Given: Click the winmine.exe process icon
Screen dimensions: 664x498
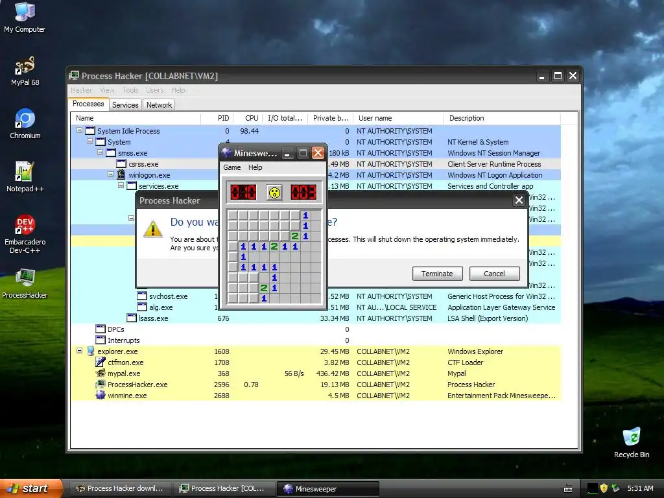Looking at the screenshot, I should coord(101,395).
